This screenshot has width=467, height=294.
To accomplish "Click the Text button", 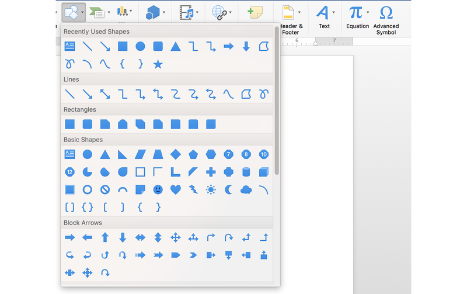I will pyautogui.click(x=324, y=18).
